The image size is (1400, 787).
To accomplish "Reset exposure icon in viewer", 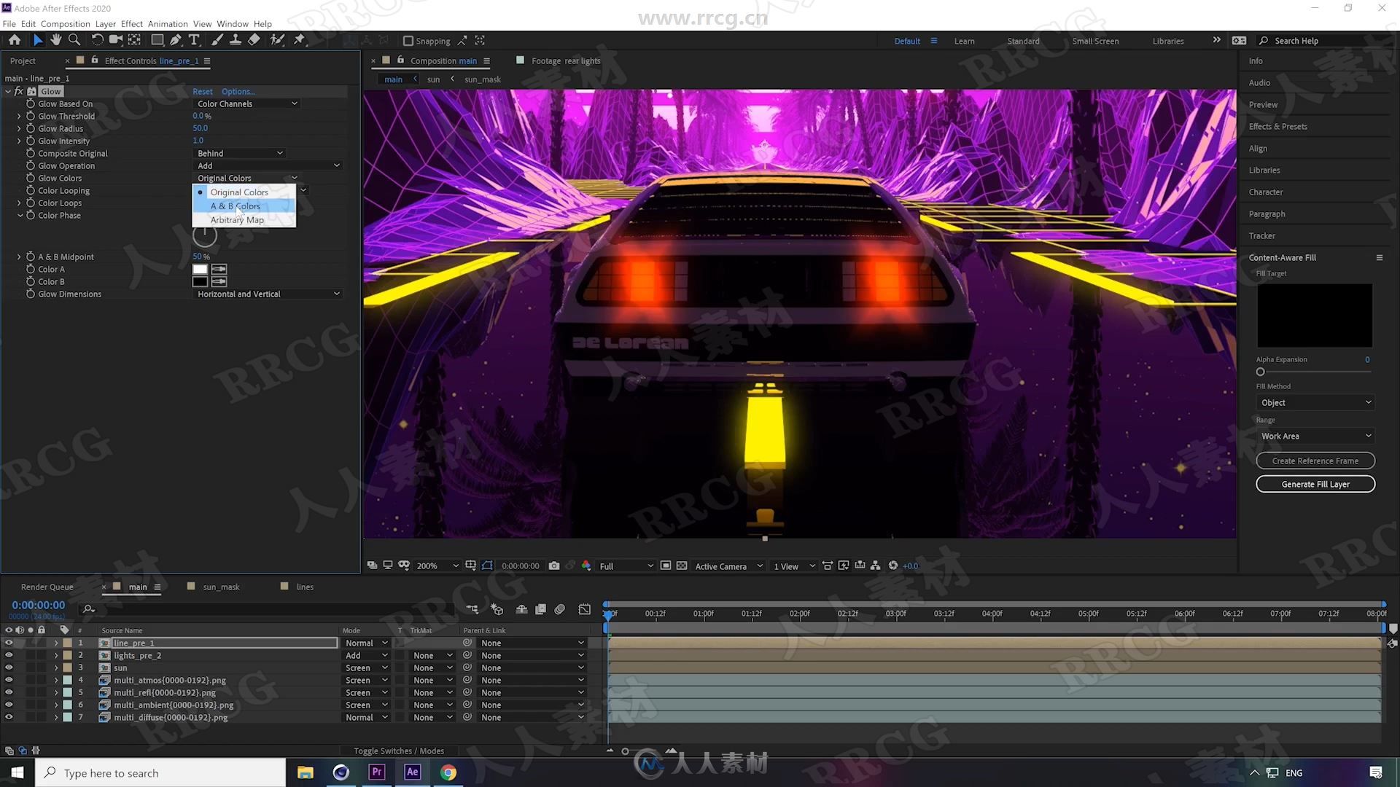I will [893, 566].
